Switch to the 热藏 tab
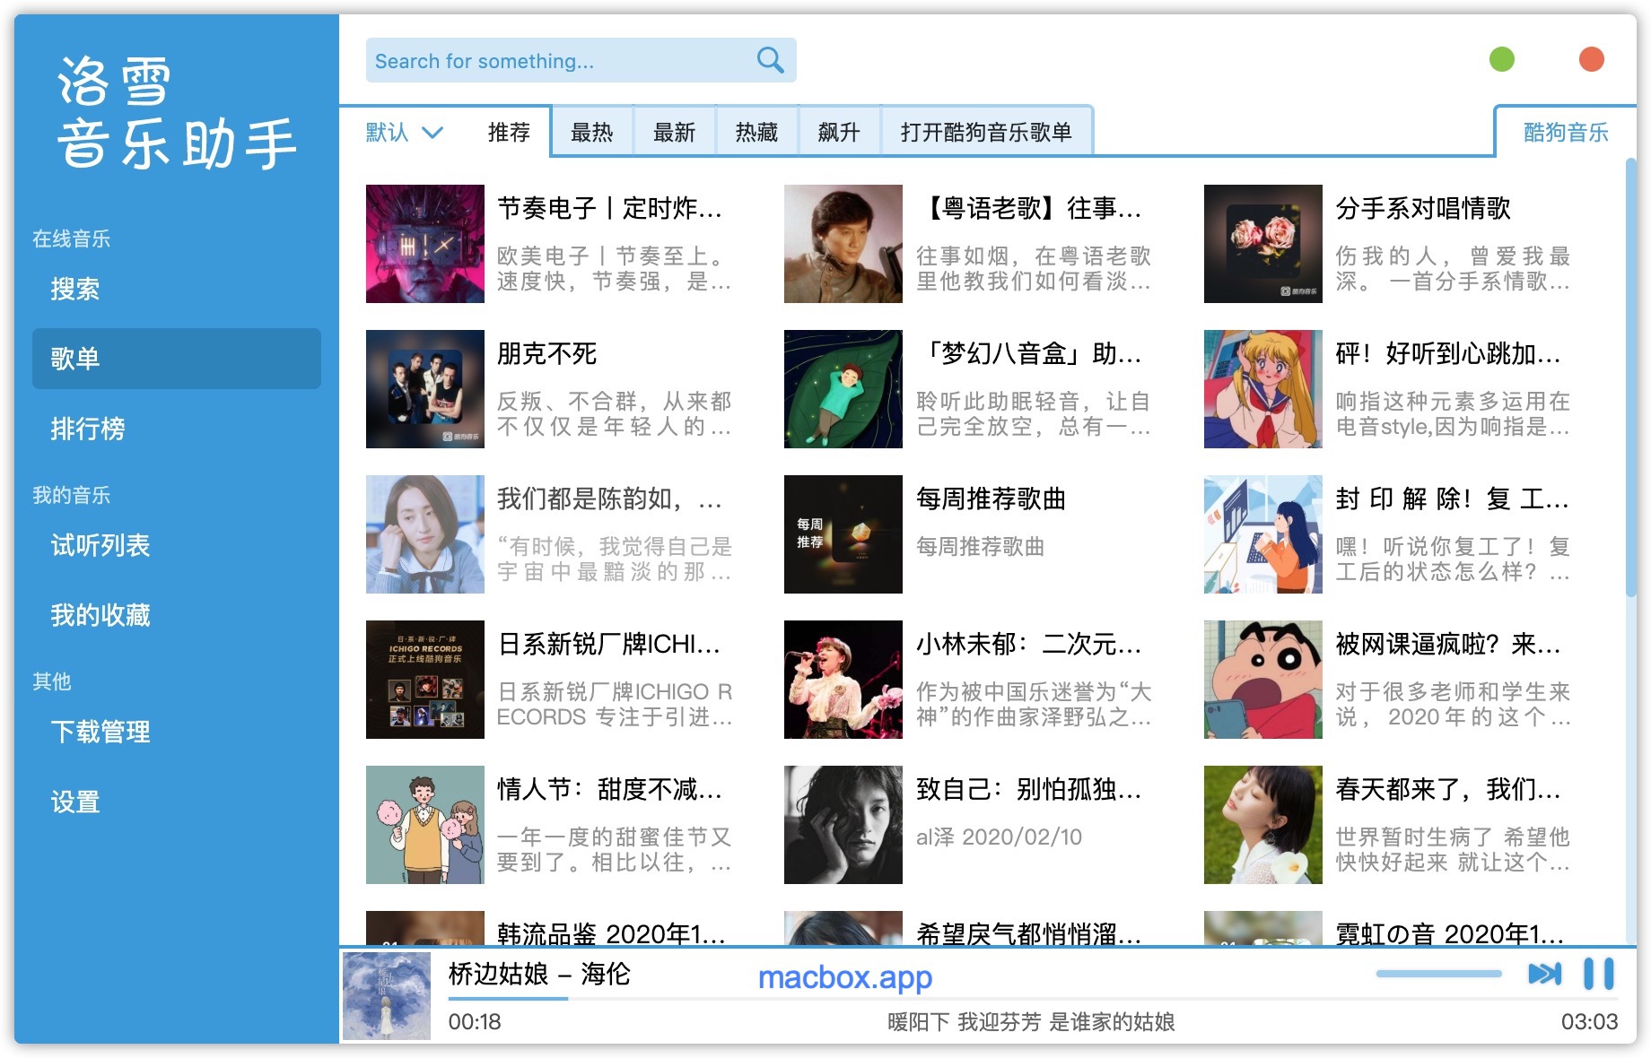Image resolution: width=1651 pixels, height=1058 pixels. pyautogui.click(x=756, y=133)
